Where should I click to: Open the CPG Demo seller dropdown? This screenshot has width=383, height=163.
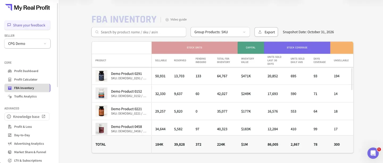click(27, 44)
